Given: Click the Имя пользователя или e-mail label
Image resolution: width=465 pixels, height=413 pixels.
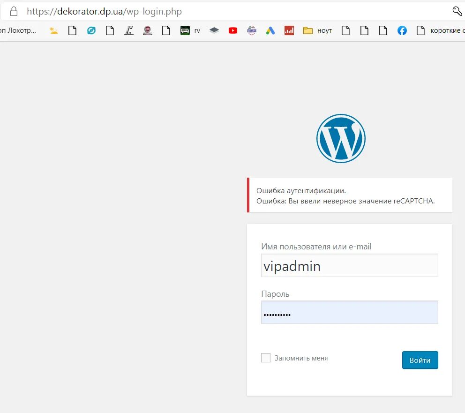Looking at the screenshot, I should click(316, 247).
